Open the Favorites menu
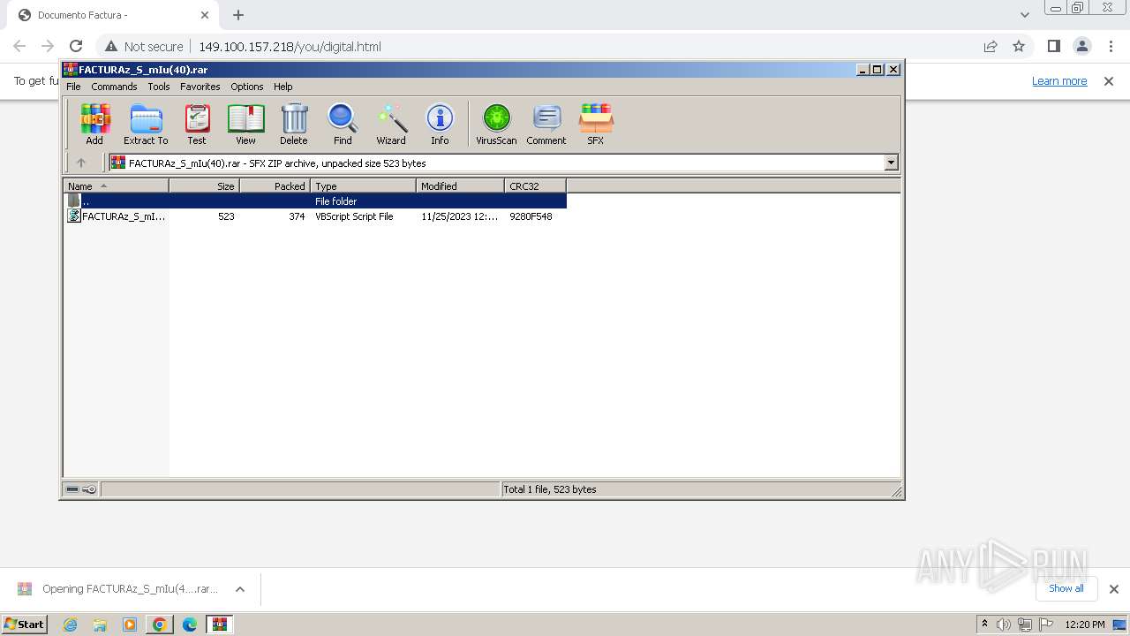 pos(200,87)
